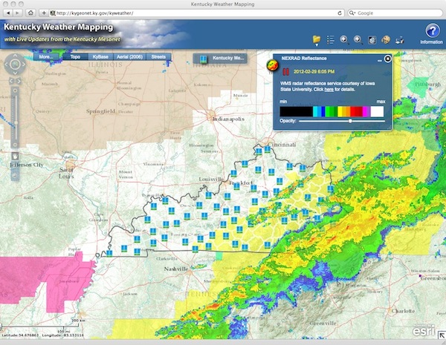The image size is (446, 345).
Task: Open the 'here' details link
Action: tap(329, 90)
